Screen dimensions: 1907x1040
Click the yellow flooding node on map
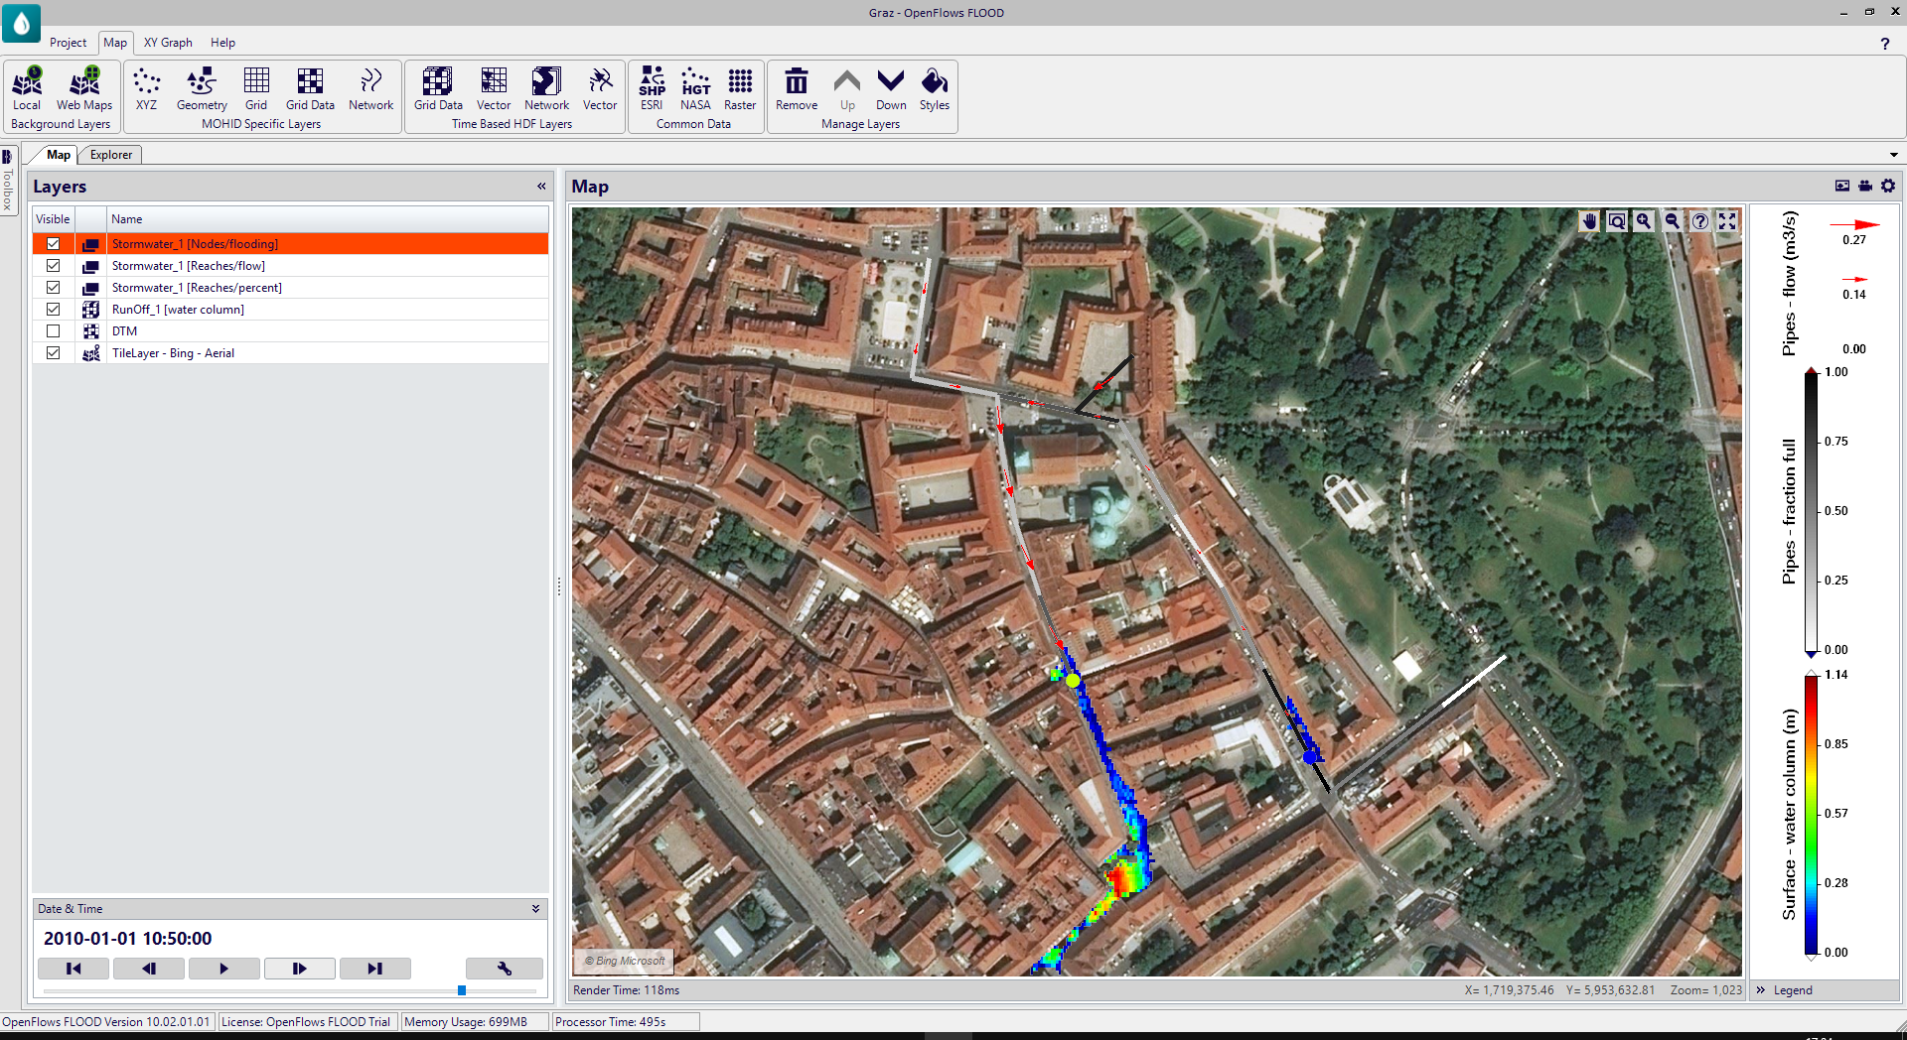1073,680
